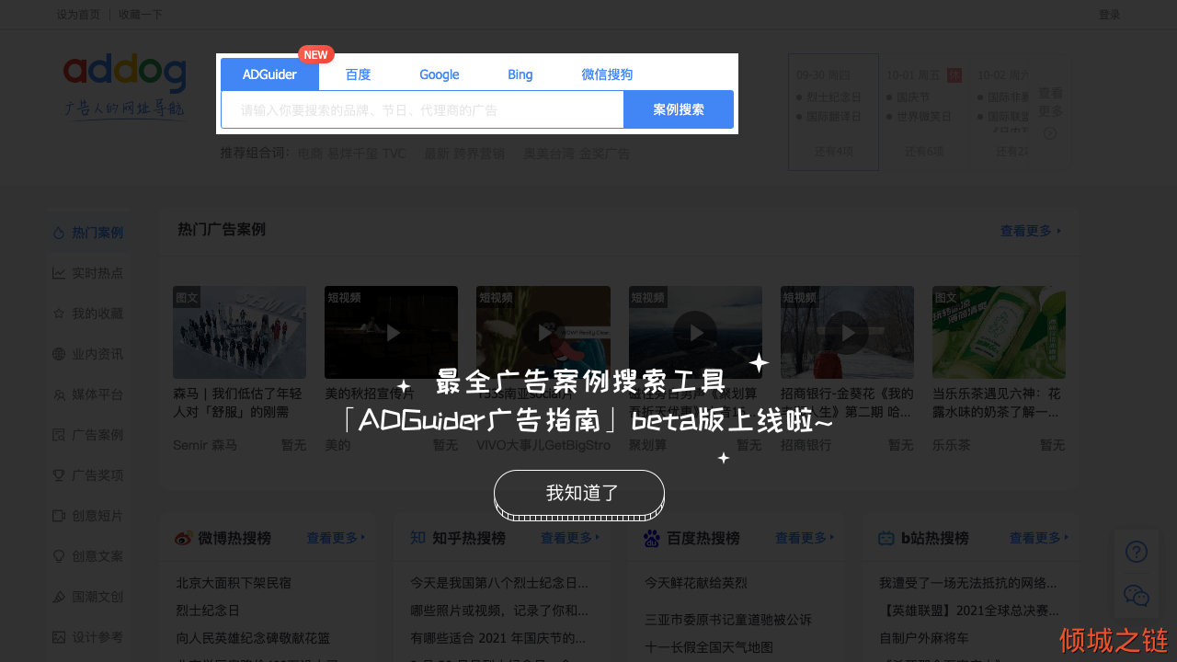Click brand name Semir 森马

[205, 445]
